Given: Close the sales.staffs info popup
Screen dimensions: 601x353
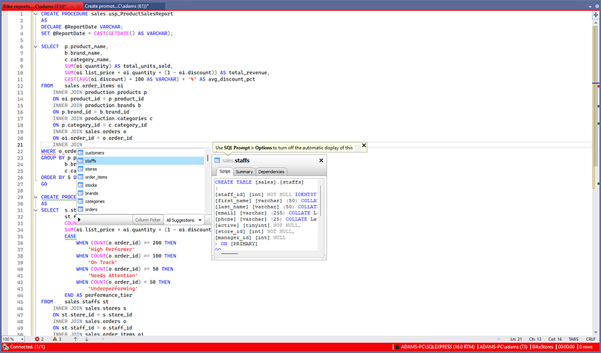Looking at the screenshot, I should point(321,160).
